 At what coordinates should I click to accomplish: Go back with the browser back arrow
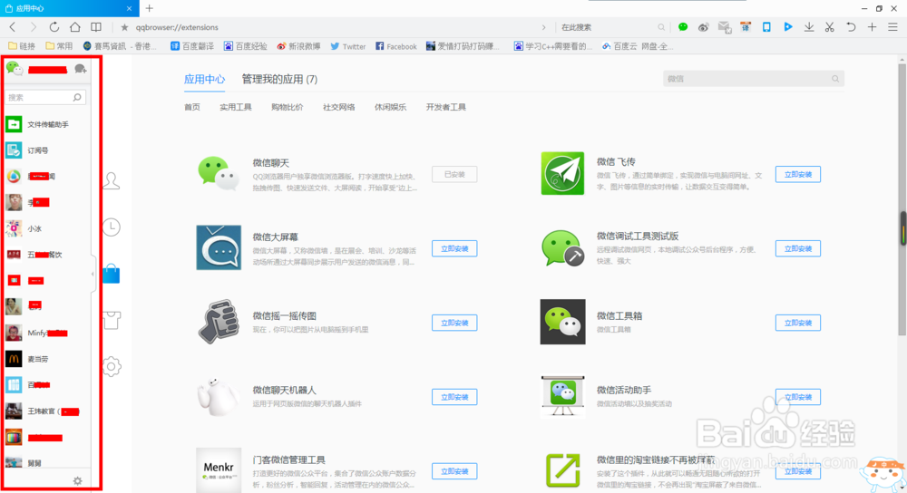(13, 27)
